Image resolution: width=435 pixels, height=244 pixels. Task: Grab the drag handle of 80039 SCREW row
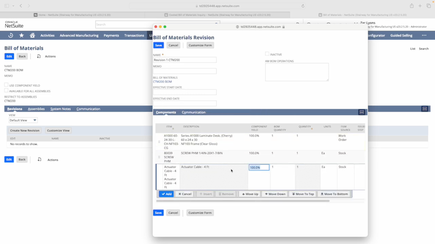point(159,157)
